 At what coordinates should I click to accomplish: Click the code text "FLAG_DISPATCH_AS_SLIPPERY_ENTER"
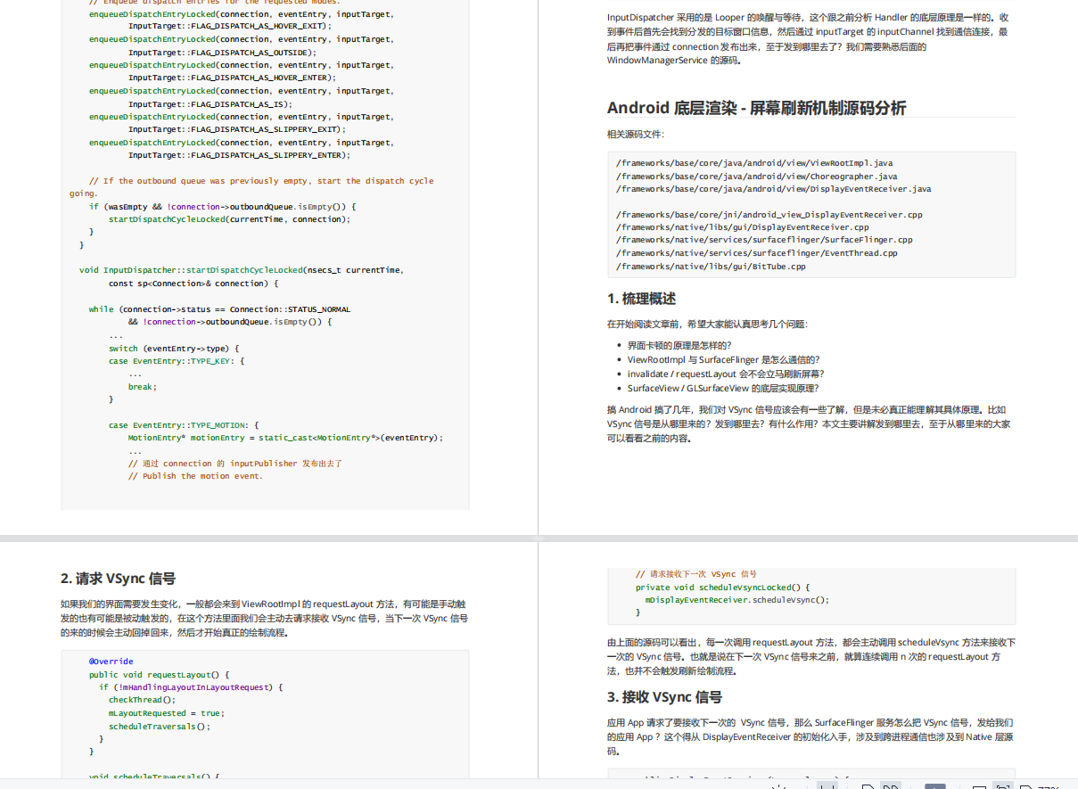pyautogui.click(x=266, y=155)
